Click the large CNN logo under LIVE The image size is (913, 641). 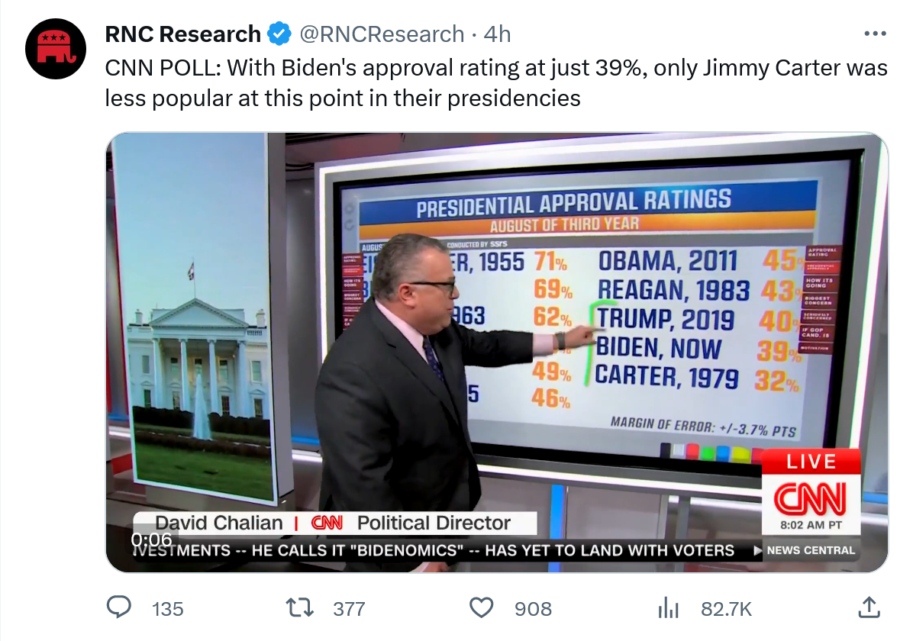[811, 500]
